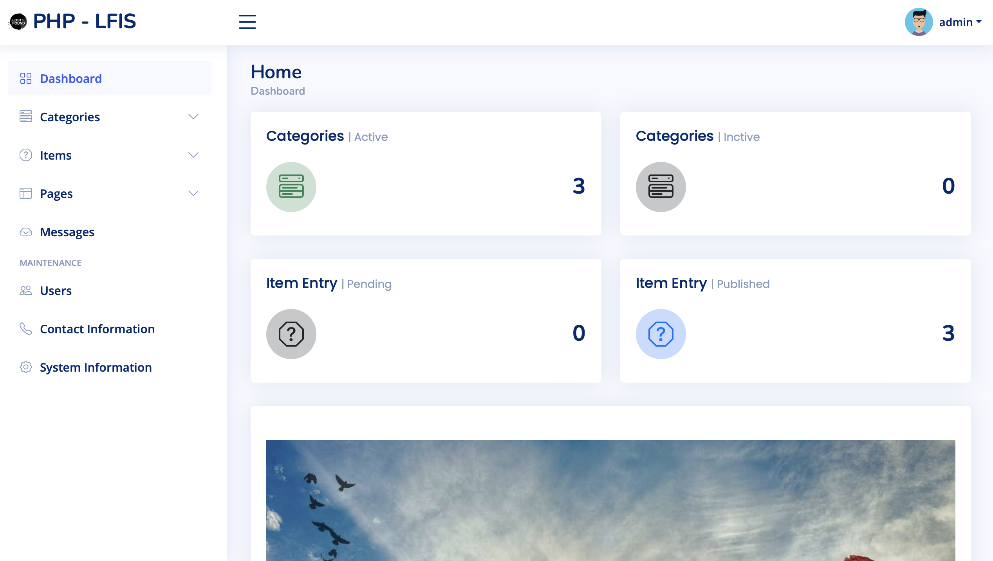The image size is (993, 561).
Task: Open the Pages menu item
Action: [x=110, y=193]
